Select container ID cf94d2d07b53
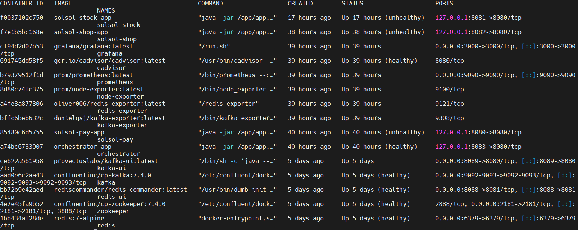This screenshot has width=578, height=230. (x=22, y=47)
